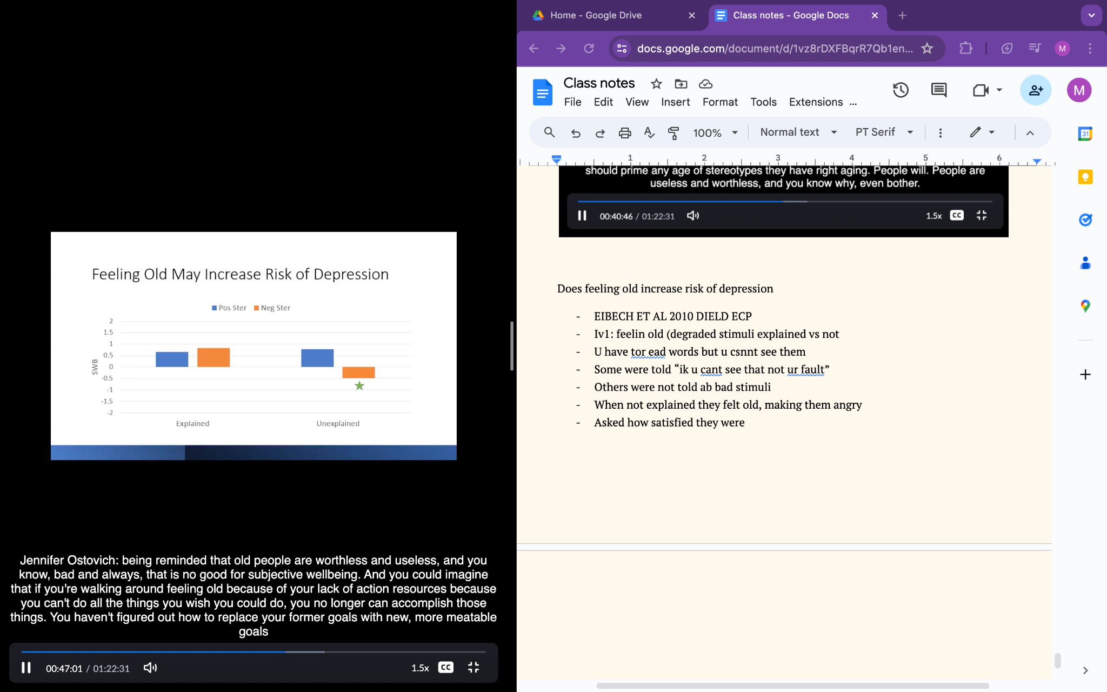The width and height of the screenshot is (1107, 692).
Task: Open Google Keep in side panel
Action: (1085, 177)
